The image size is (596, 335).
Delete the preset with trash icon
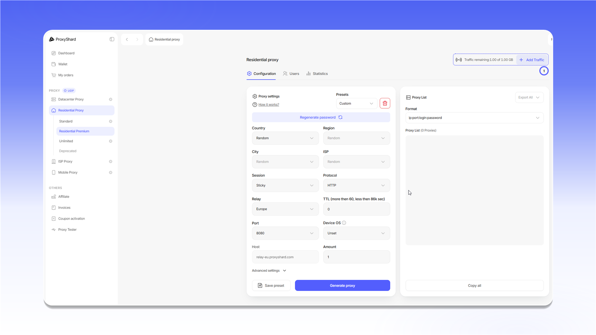[x=385, y=103]
